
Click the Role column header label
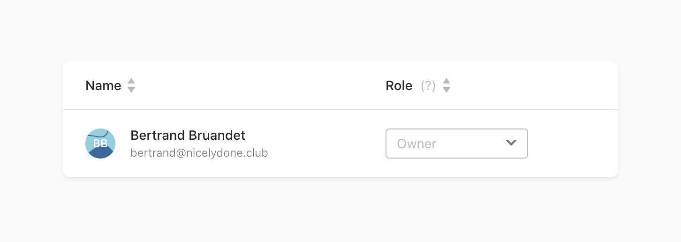399,86
